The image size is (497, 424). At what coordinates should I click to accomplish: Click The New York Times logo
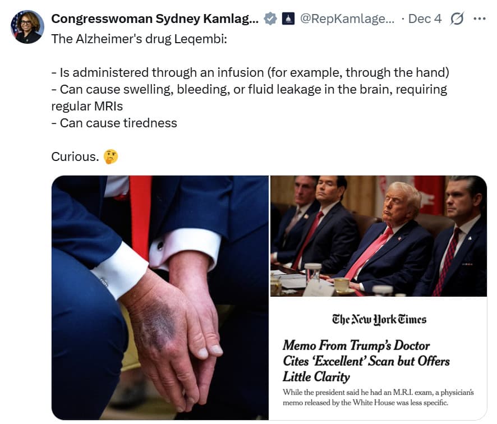click(379, 320)
